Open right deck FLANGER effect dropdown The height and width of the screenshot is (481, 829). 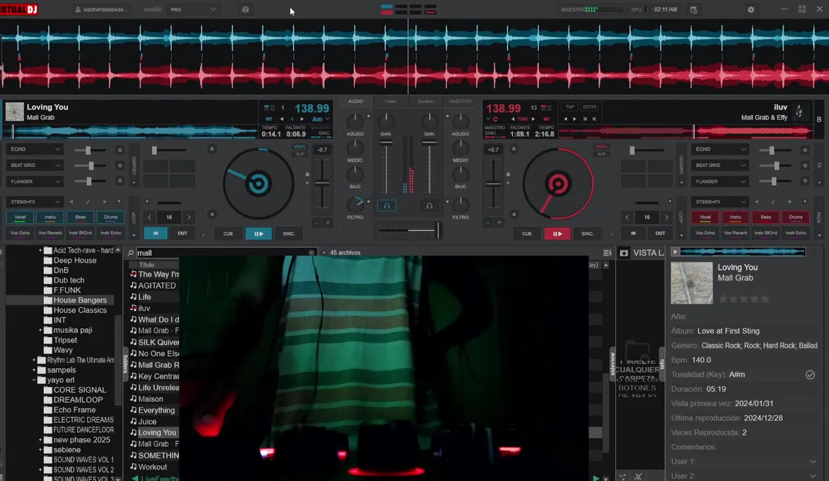(x=720, y=181)
